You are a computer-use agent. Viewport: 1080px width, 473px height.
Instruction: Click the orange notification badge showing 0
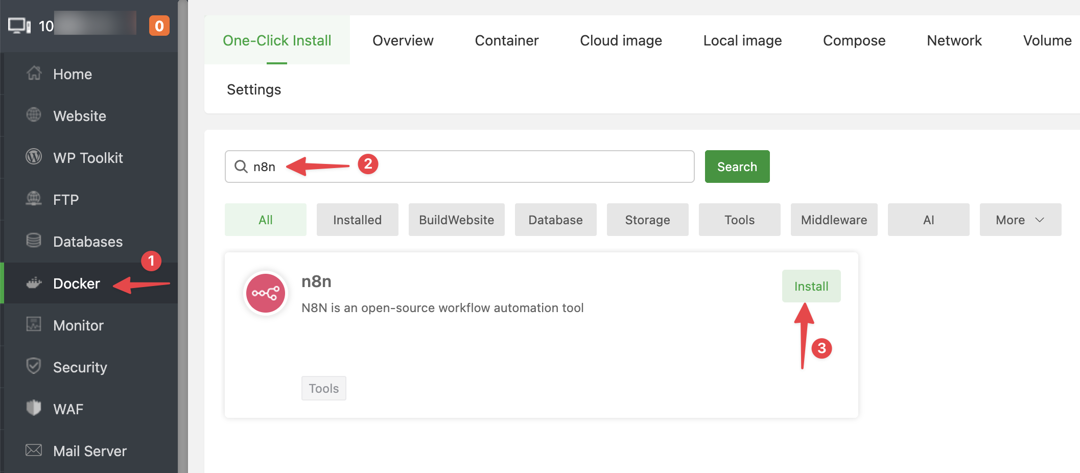[159, 26]
